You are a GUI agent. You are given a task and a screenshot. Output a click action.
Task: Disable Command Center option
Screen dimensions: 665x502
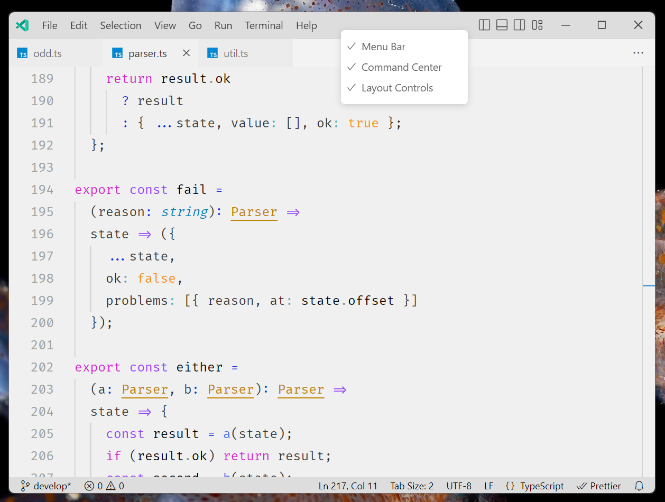pos(401,67)
